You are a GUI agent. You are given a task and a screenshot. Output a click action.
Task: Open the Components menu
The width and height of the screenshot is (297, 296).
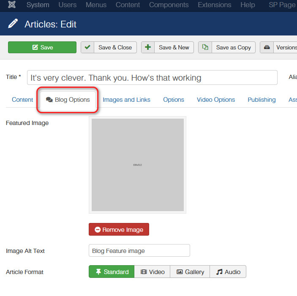point(169,5)
